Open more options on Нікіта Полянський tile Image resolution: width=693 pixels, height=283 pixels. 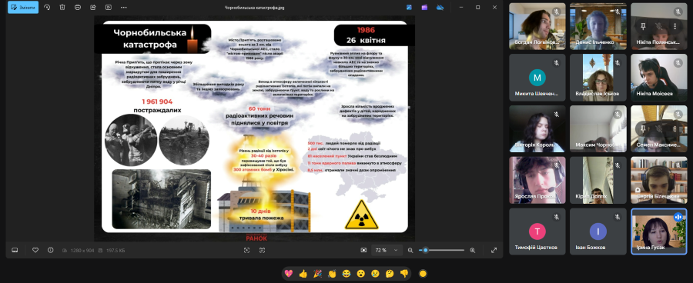tap(675, 26)
